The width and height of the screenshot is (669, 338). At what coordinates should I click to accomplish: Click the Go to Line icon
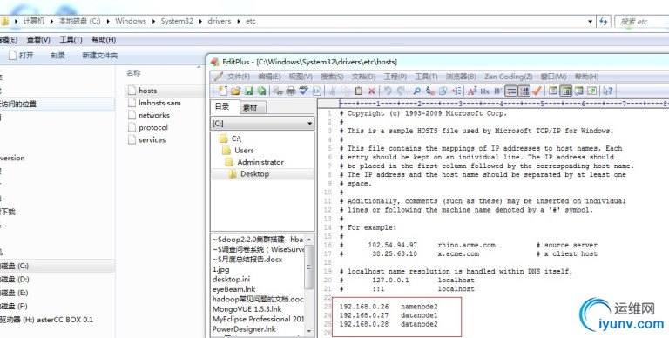tap(456, 91)
